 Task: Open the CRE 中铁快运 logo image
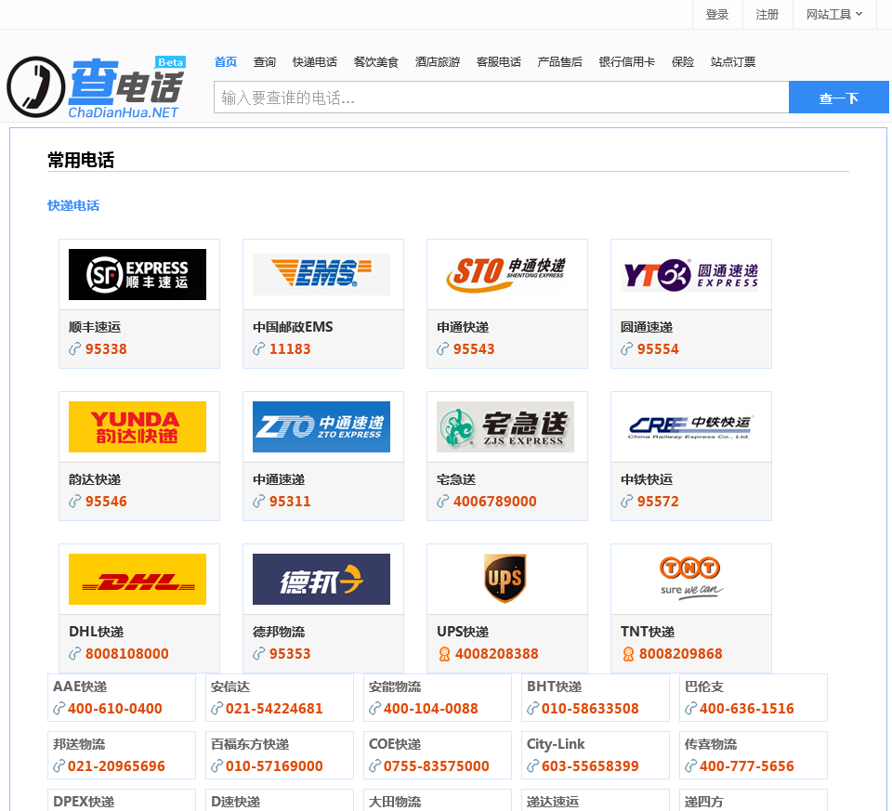pos(691,426)
